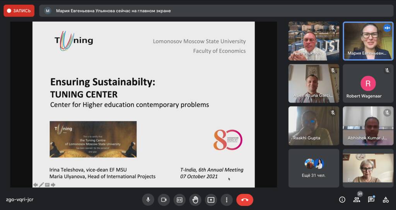
Task: Click 'Center for Higher education contemporary problems' text
Action: [130, 105]
